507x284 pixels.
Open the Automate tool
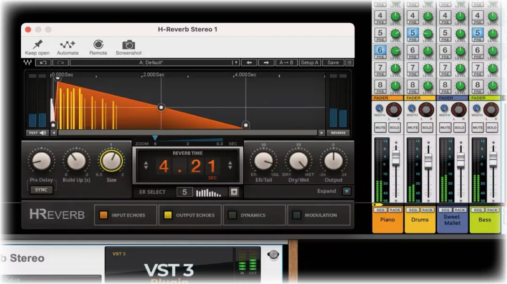(68, 44)
